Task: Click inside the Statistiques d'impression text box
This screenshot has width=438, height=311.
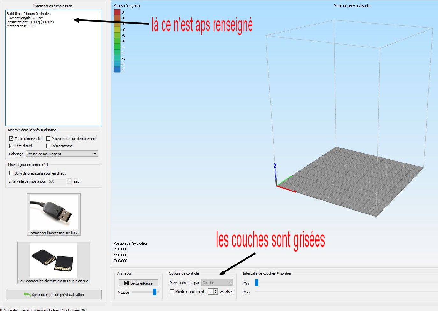Action: coord(54,68)
